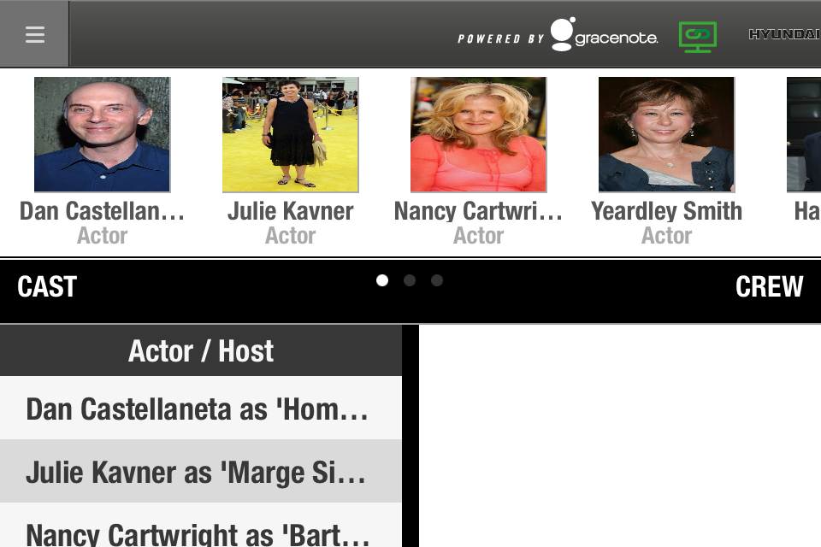
Task: Select the Dan Castellan… name under photo
Action: click(x=102, y=211)
